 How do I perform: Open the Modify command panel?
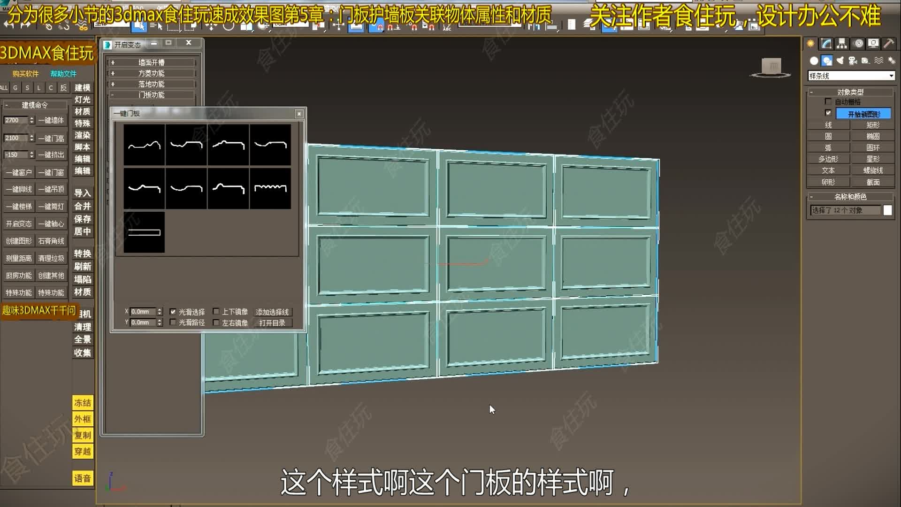coord(825,43)
